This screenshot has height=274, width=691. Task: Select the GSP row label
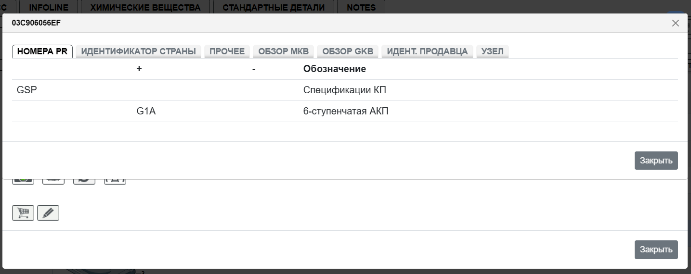point(27,90)
